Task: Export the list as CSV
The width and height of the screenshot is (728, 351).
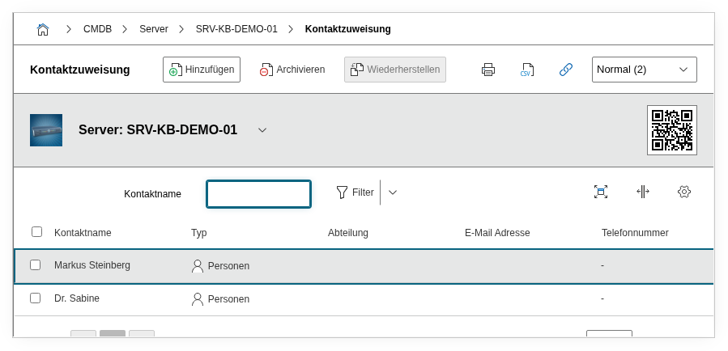Action: (527, 70)
